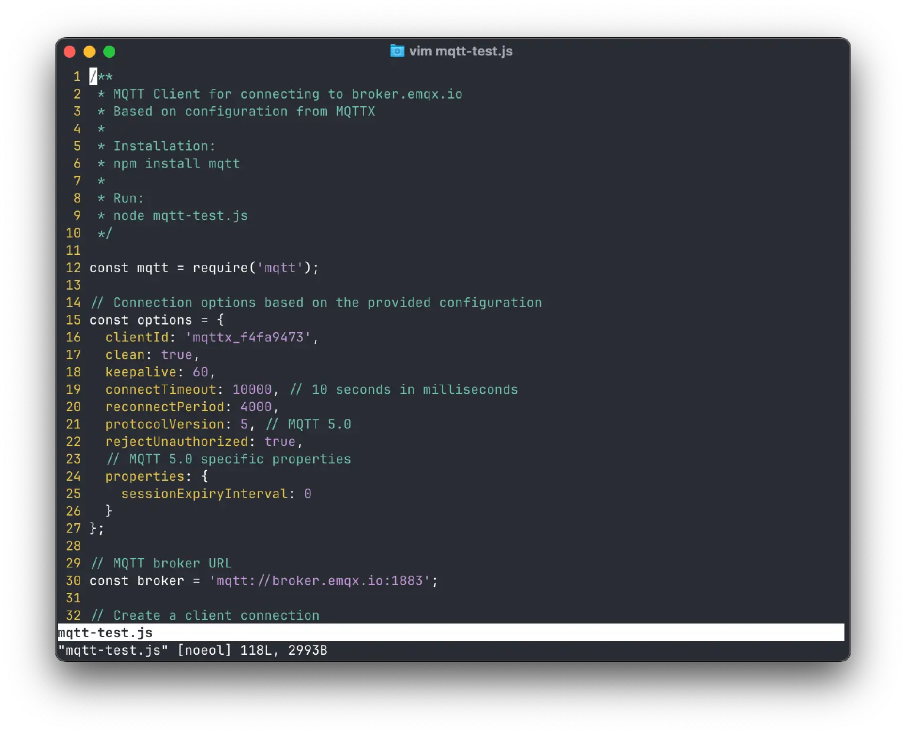This screenshot has width=906, height=735.
Task: Click the opening brace after 'const options ='
Action: pyautogui.click(x=220, y=320)
